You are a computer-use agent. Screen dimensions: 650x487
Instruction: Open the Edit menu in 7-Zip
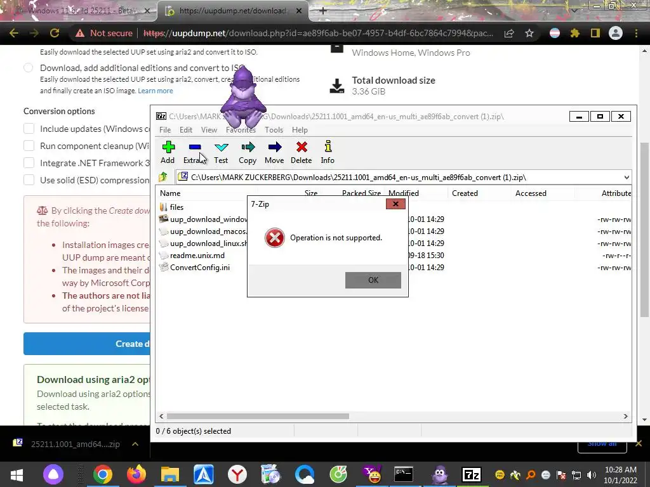point(186,130)
